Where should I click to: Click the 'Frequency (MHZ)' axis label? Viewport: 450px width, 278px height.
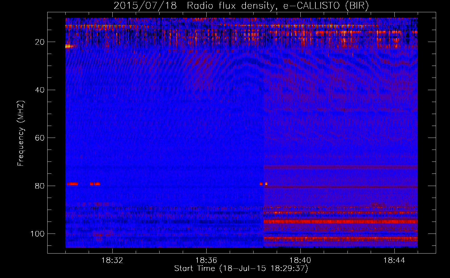click(21, 133)
